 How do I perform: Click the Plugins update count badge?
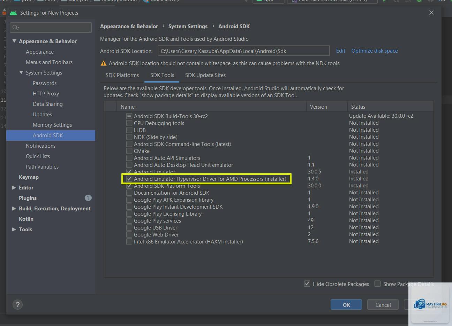tap(88, 198)
